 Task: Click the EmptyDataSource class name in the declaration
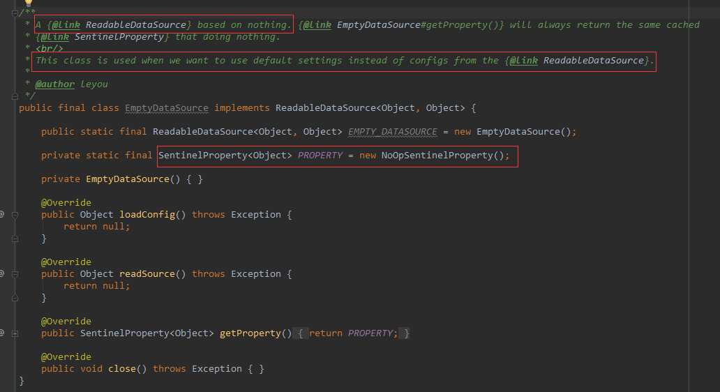[x=166, y=108]
